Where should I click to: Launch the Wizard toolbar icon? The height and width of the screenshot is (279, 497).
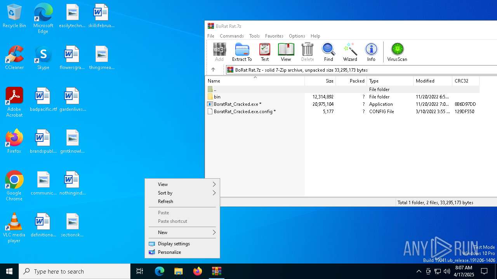(x=350, y=52)
